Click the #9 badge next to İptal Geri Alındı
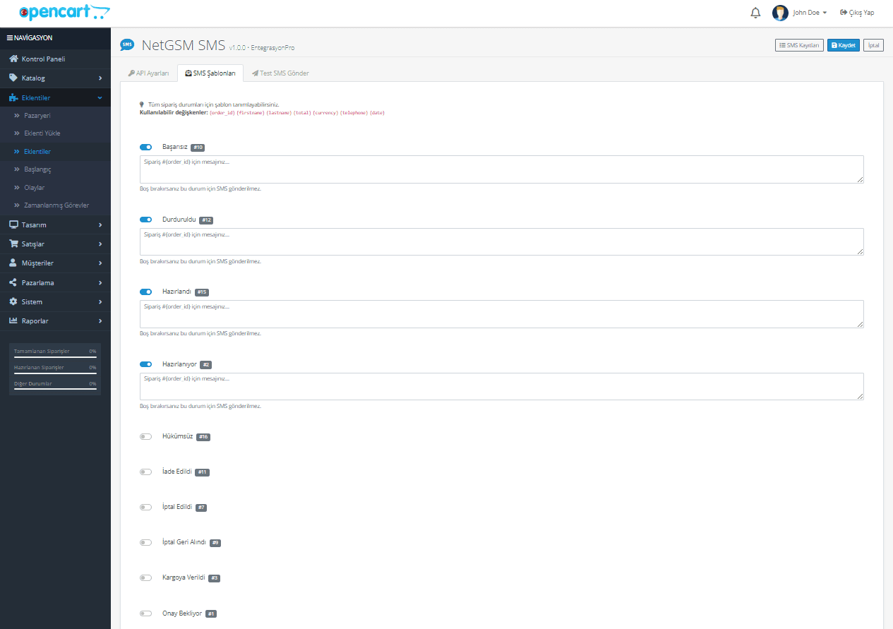The width and height of the screenshot is (893, 629). (215, 543)
